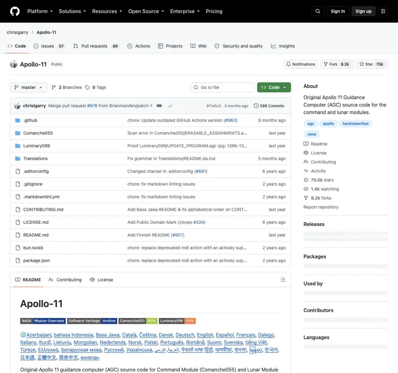Switch to the License tab in README panel
398x373 pixels.
coord(101,280)
